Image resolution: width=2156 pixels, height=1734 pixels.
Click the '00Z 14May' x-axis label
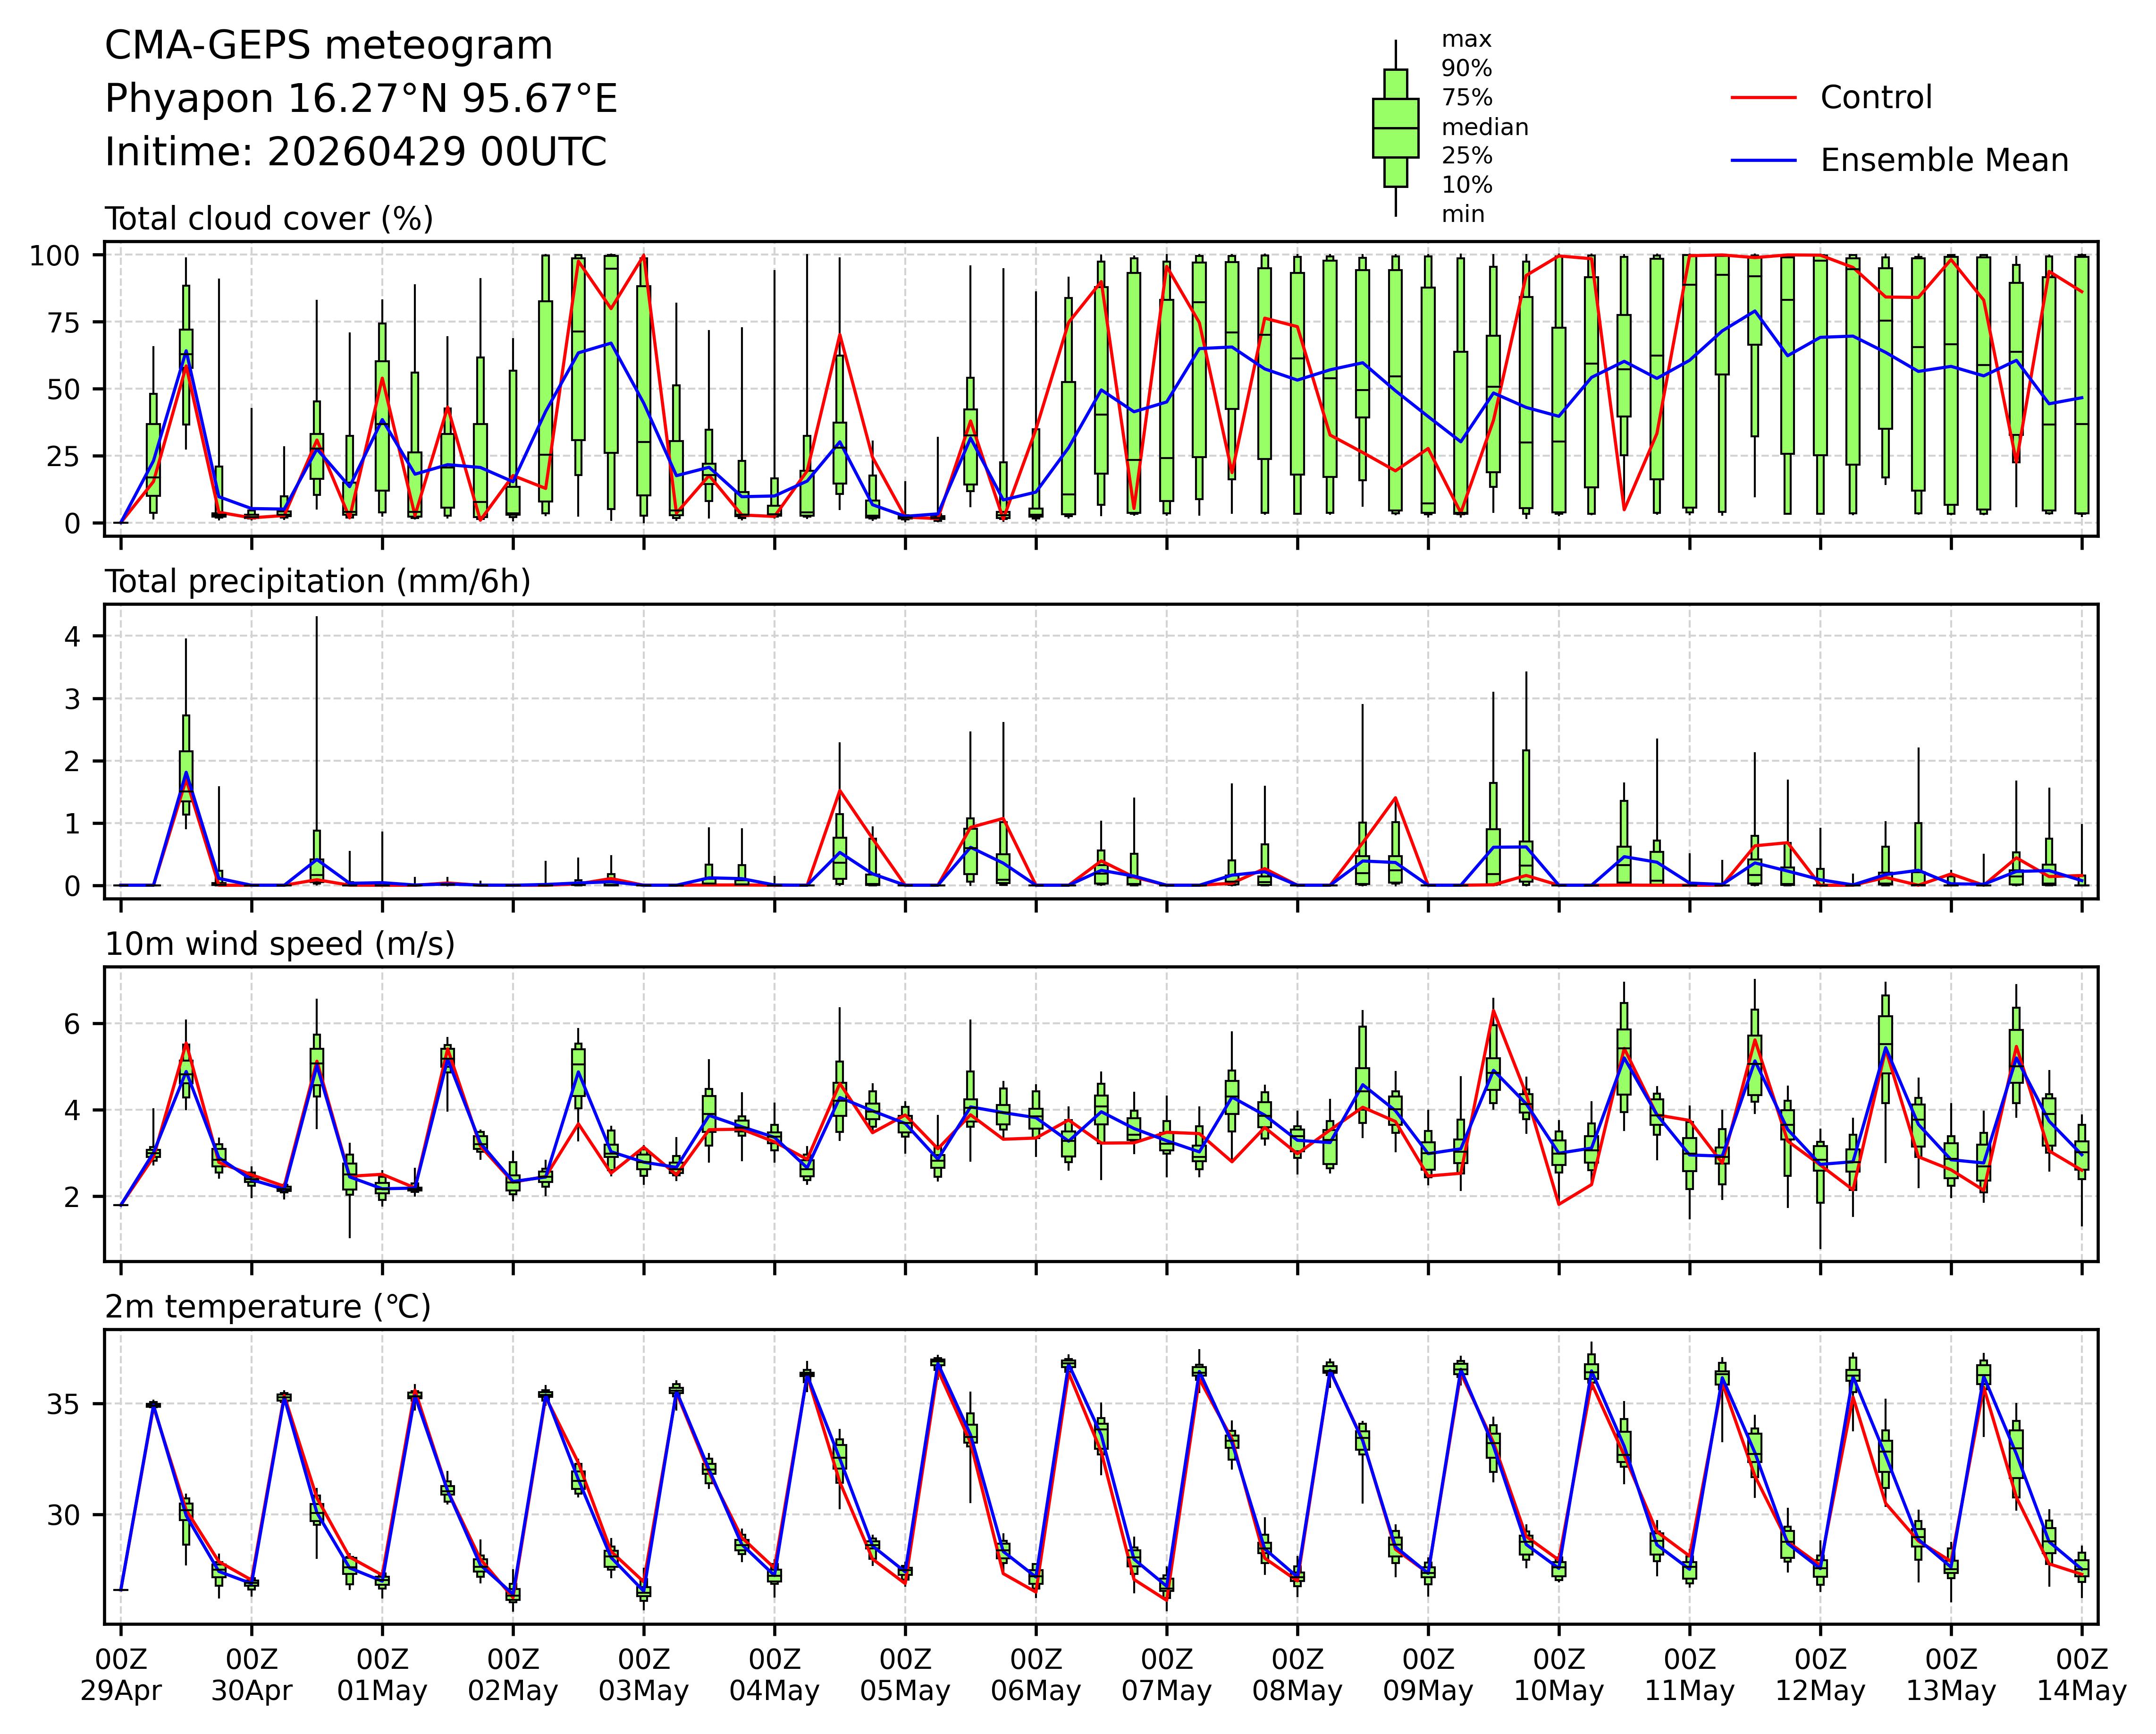pyautogui.click(x=2081, y=1675)
